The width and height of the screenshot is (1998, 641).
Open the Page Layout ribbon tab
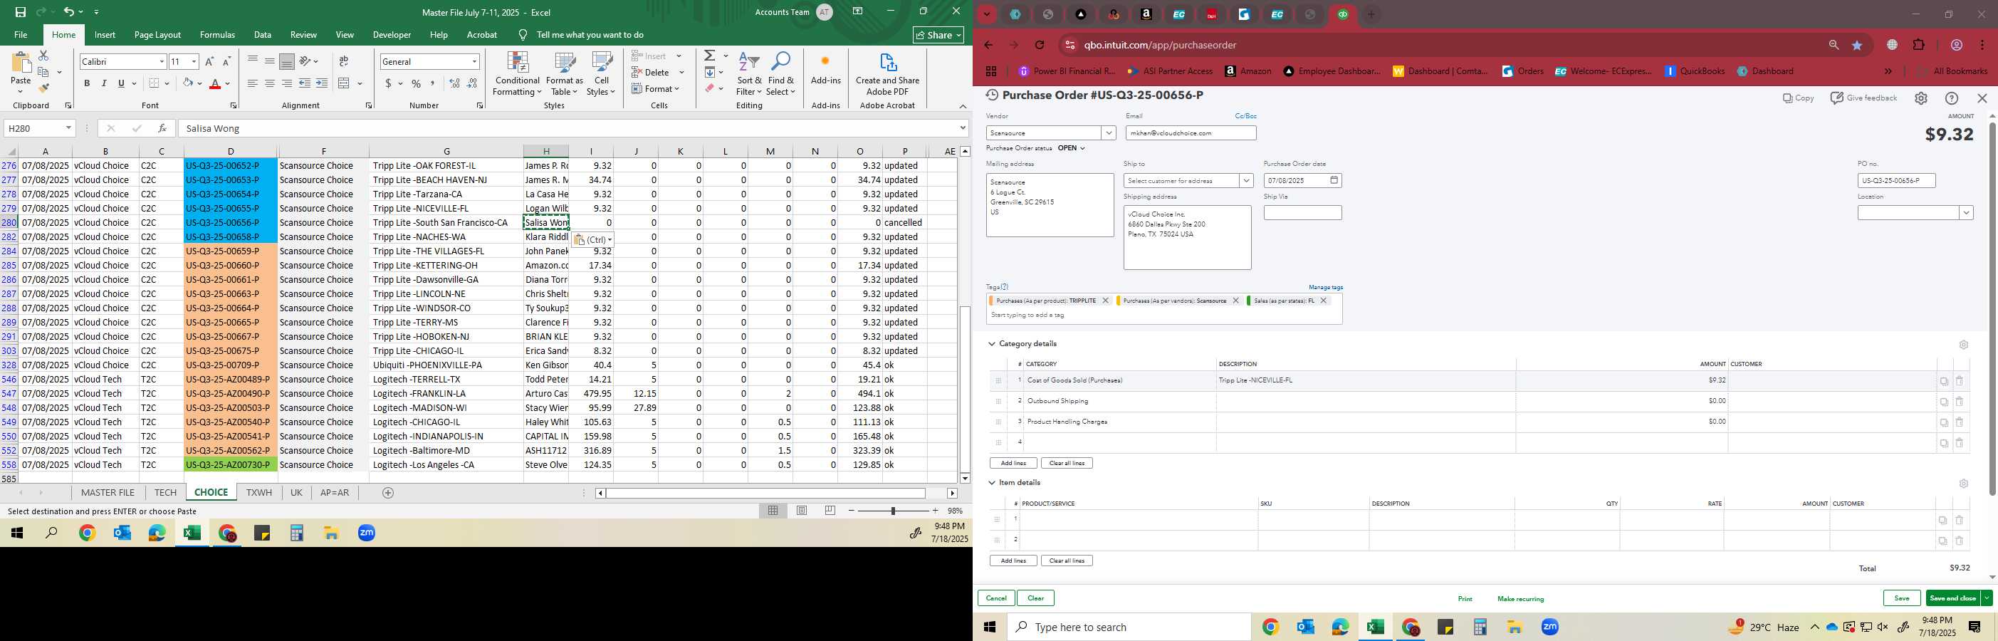click(x=157, y=35)
